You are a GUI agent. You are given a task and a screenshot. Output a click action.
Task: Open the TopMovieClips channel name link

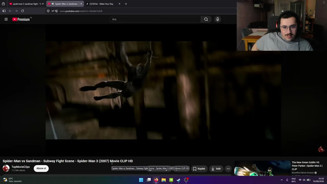coord(20,167)
